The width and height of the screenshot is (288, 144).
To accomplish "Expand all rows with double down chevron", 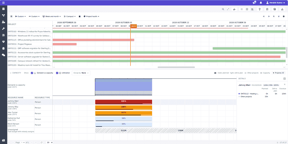I will click(x=278, y=16).
